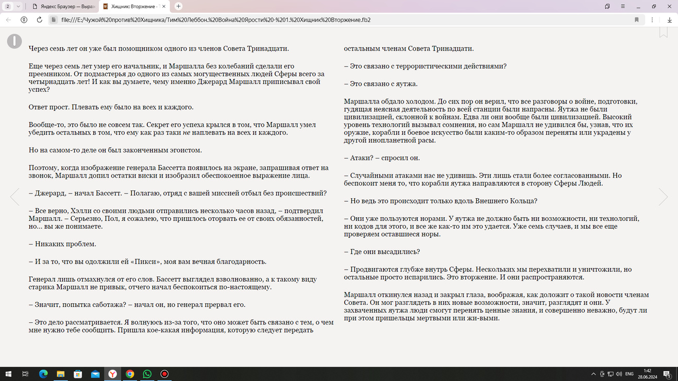Open File Explorer from taskbar
Screen dimensions: 678x381
coord(60,374)
